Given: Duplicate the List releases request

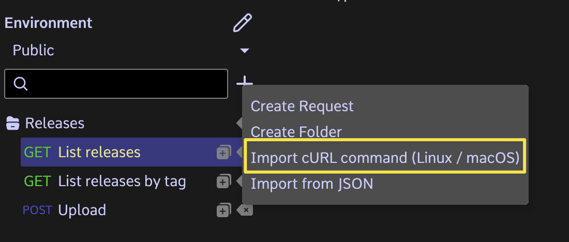Looking at the screenshot, I should pos(223,153).
